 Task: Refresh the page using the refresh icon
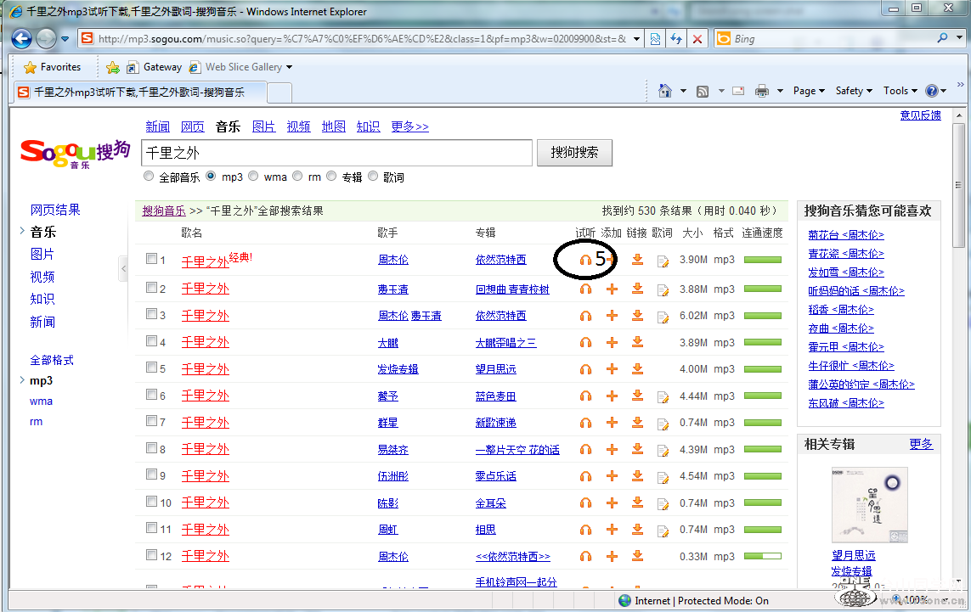[676, 39]
